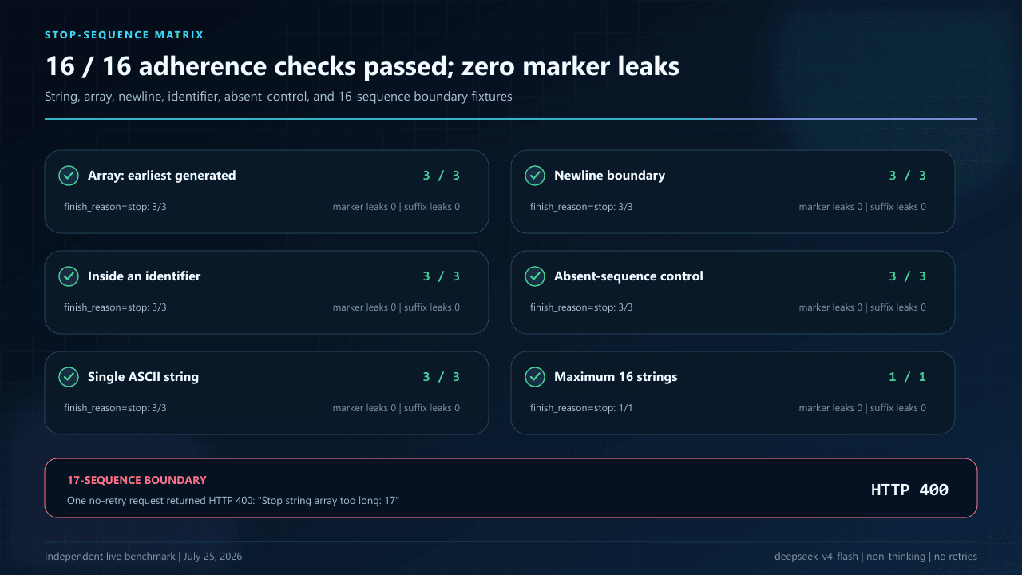Image resolution: width=1022 pixels, height=575 pixels.
Task: Select the 'Maximum 16 strings' card title
Action: tap(616, 377)
